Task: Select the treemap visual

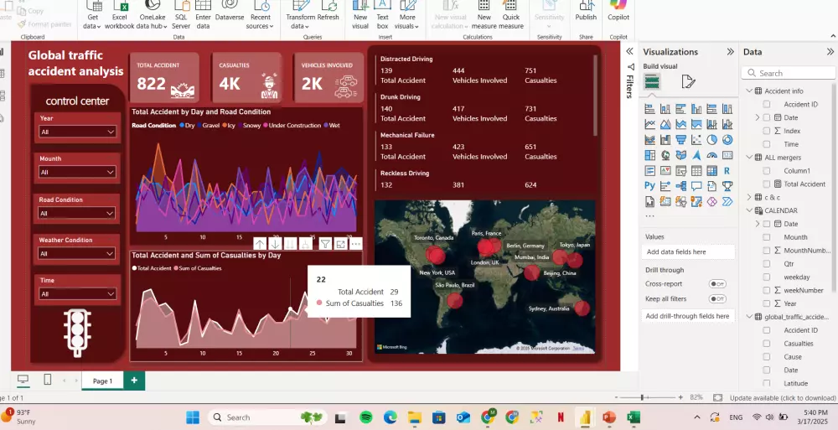Action: [650, 156]
